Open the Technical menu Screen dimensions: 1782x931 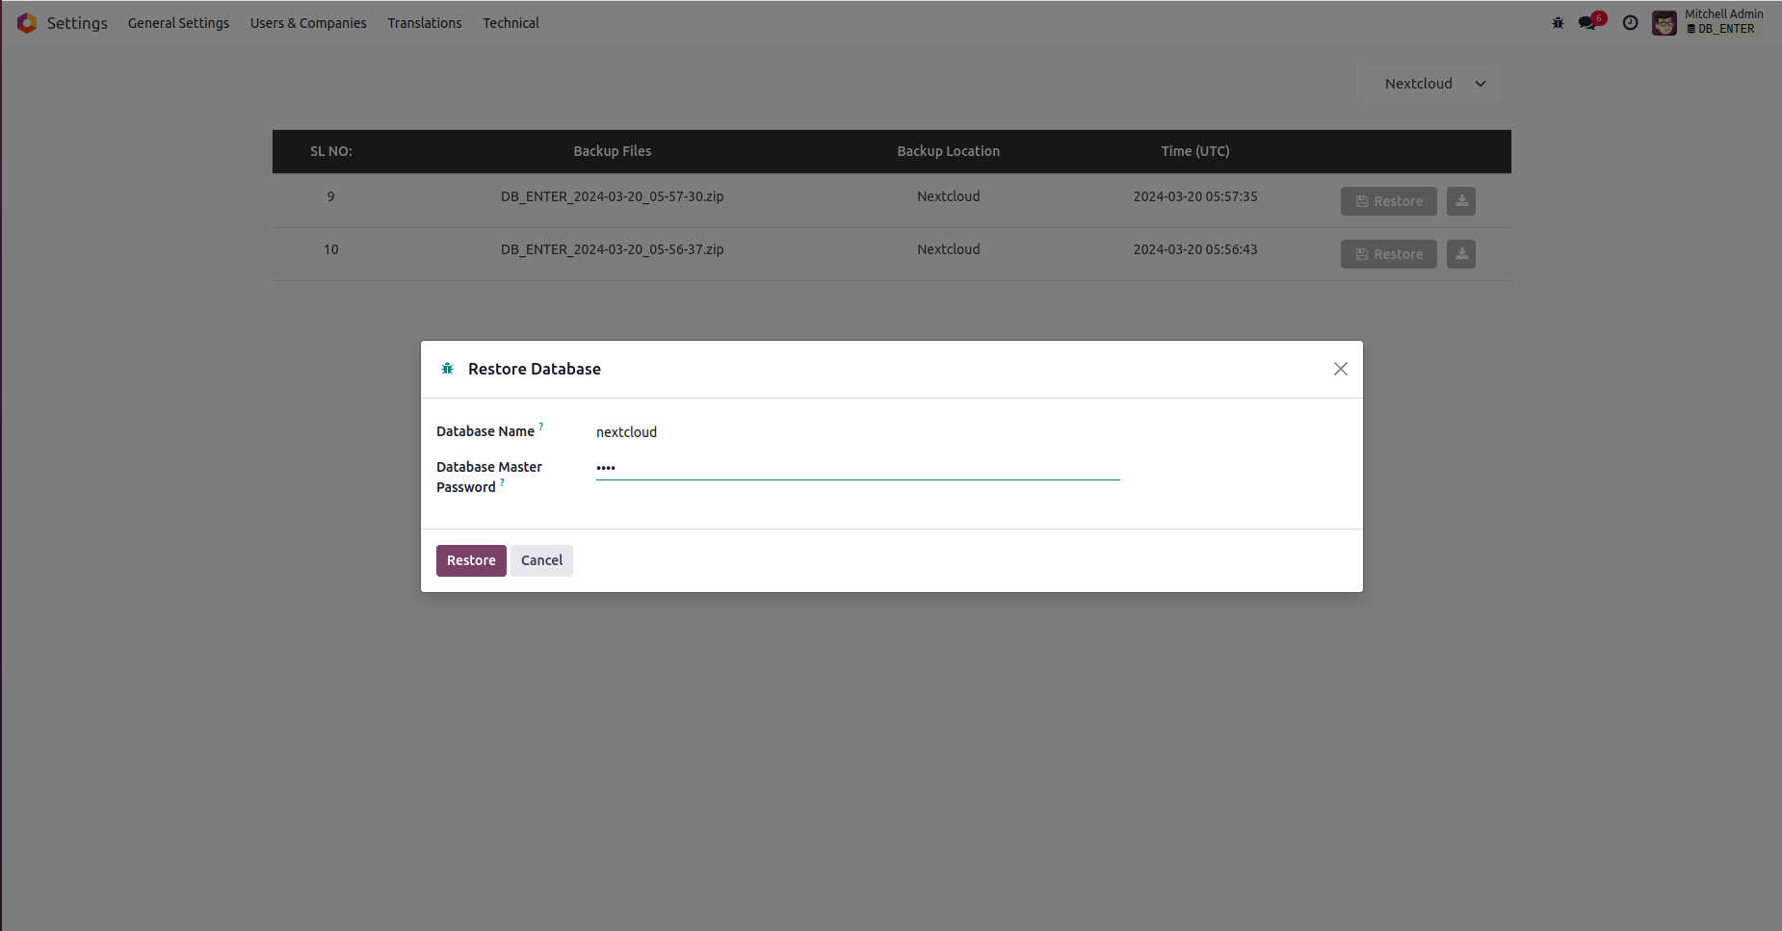tap(511, 23)
